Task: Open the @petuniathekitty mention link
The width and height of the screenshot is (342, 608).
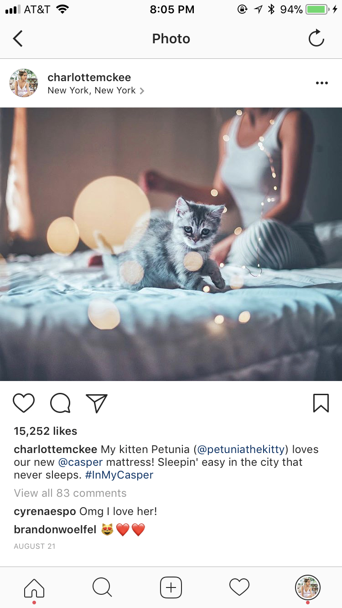Action: tap(241, 449)
